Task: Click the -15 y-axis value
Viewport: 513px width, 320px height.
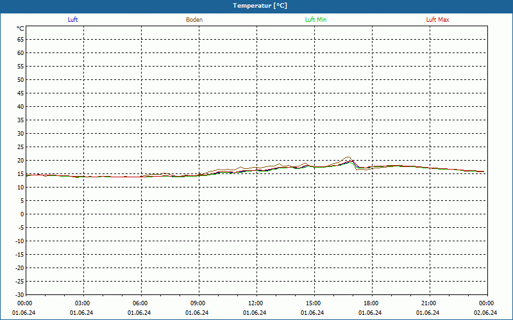Action: tap(20, 254)
